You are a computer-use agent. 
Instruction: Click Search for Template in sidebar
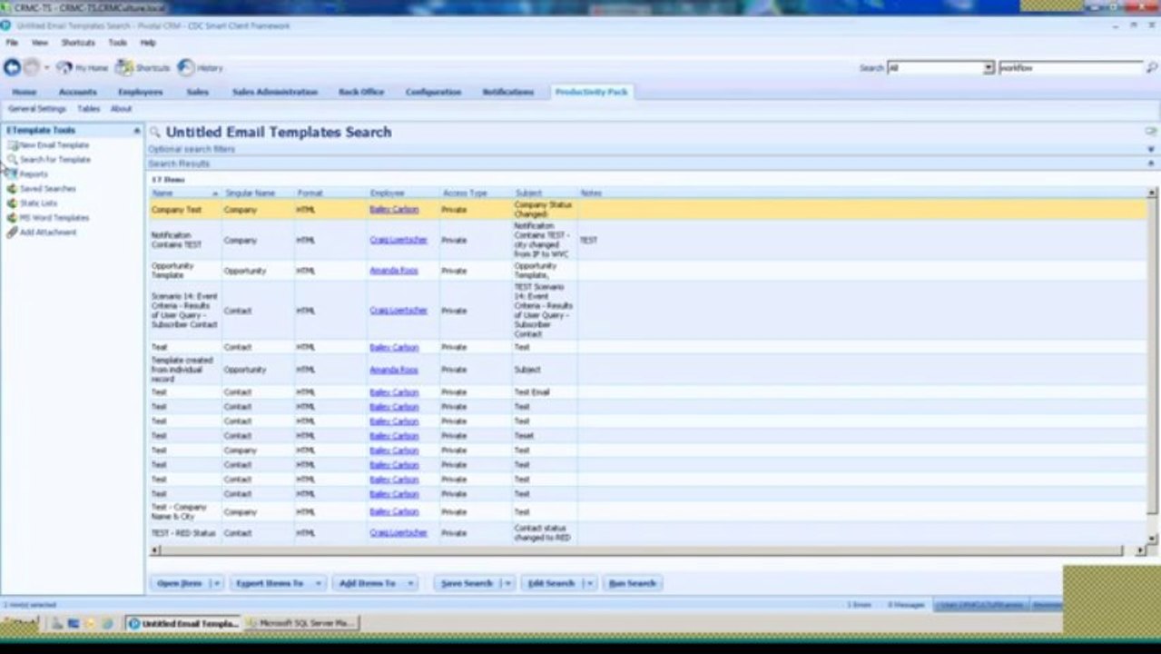tap(49, 160)
